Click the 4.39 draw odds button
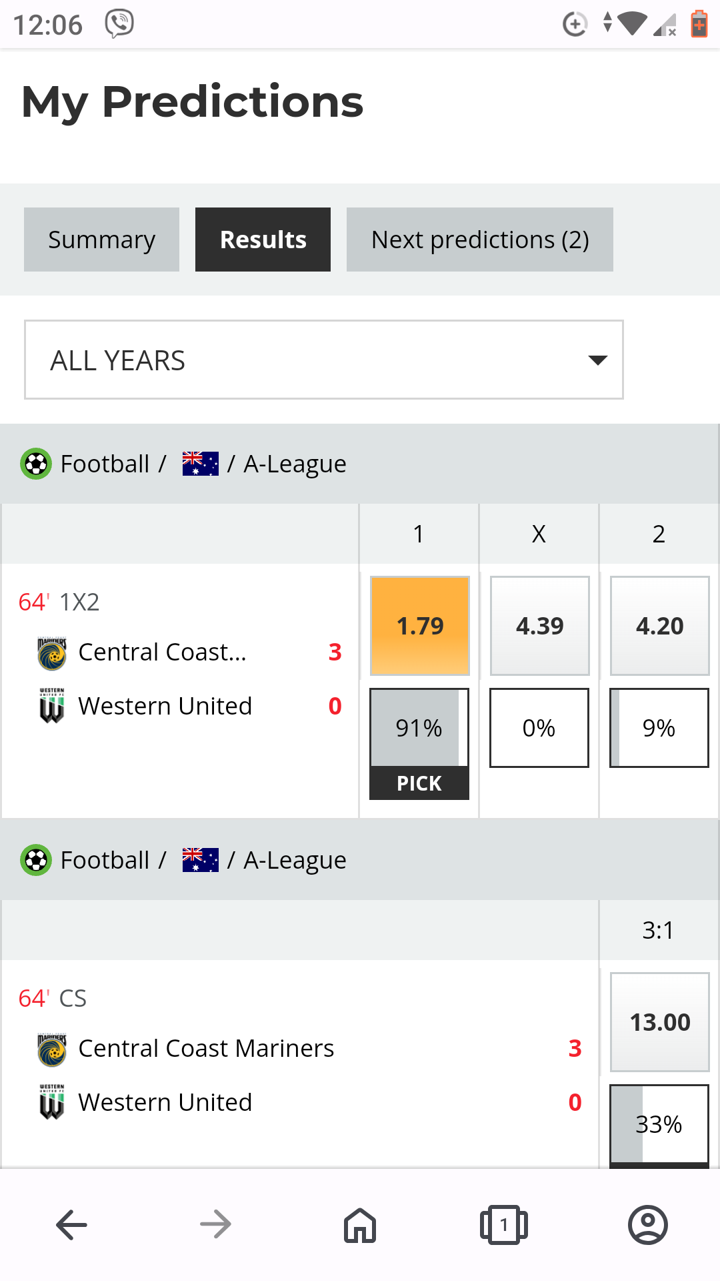Image resolution: width=720 pixels, height=1281 pixels. tap(540, 626)
